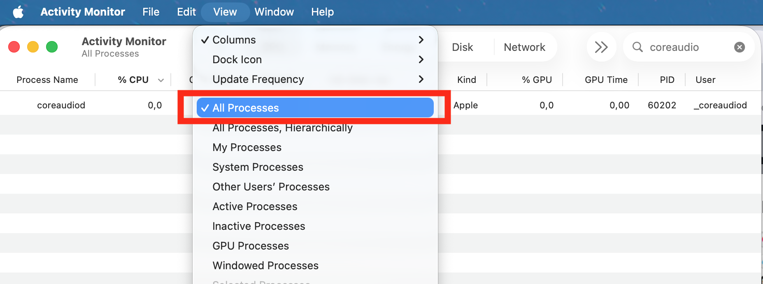Open the Window menu
Viewport: 763px width, 284px height.
(x=274, y=12)
